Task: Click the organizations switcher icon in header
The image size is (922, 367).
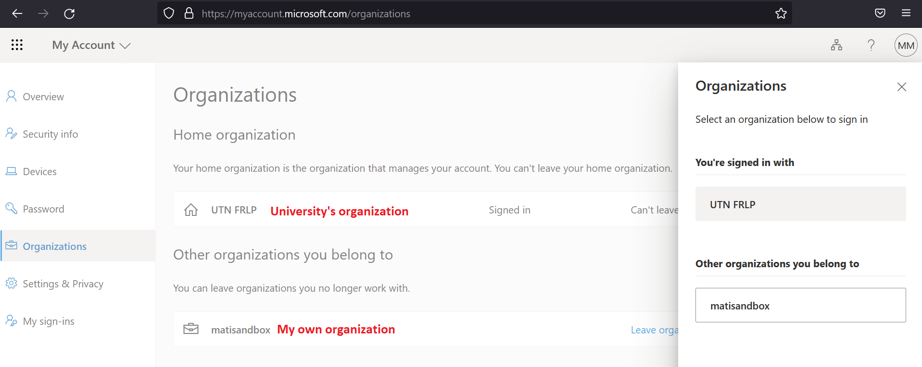Action: pos(836,45)
